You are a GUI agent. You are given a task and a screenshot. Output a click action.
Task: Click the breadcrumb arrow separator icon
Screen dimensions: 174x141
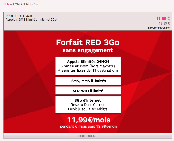point(11,4)
